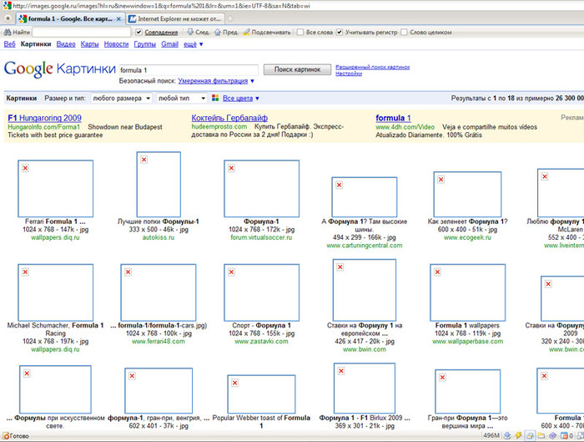Expand the ещё menu arrow
This screenshot has height=442, width=584.
[x=201, y=44]
